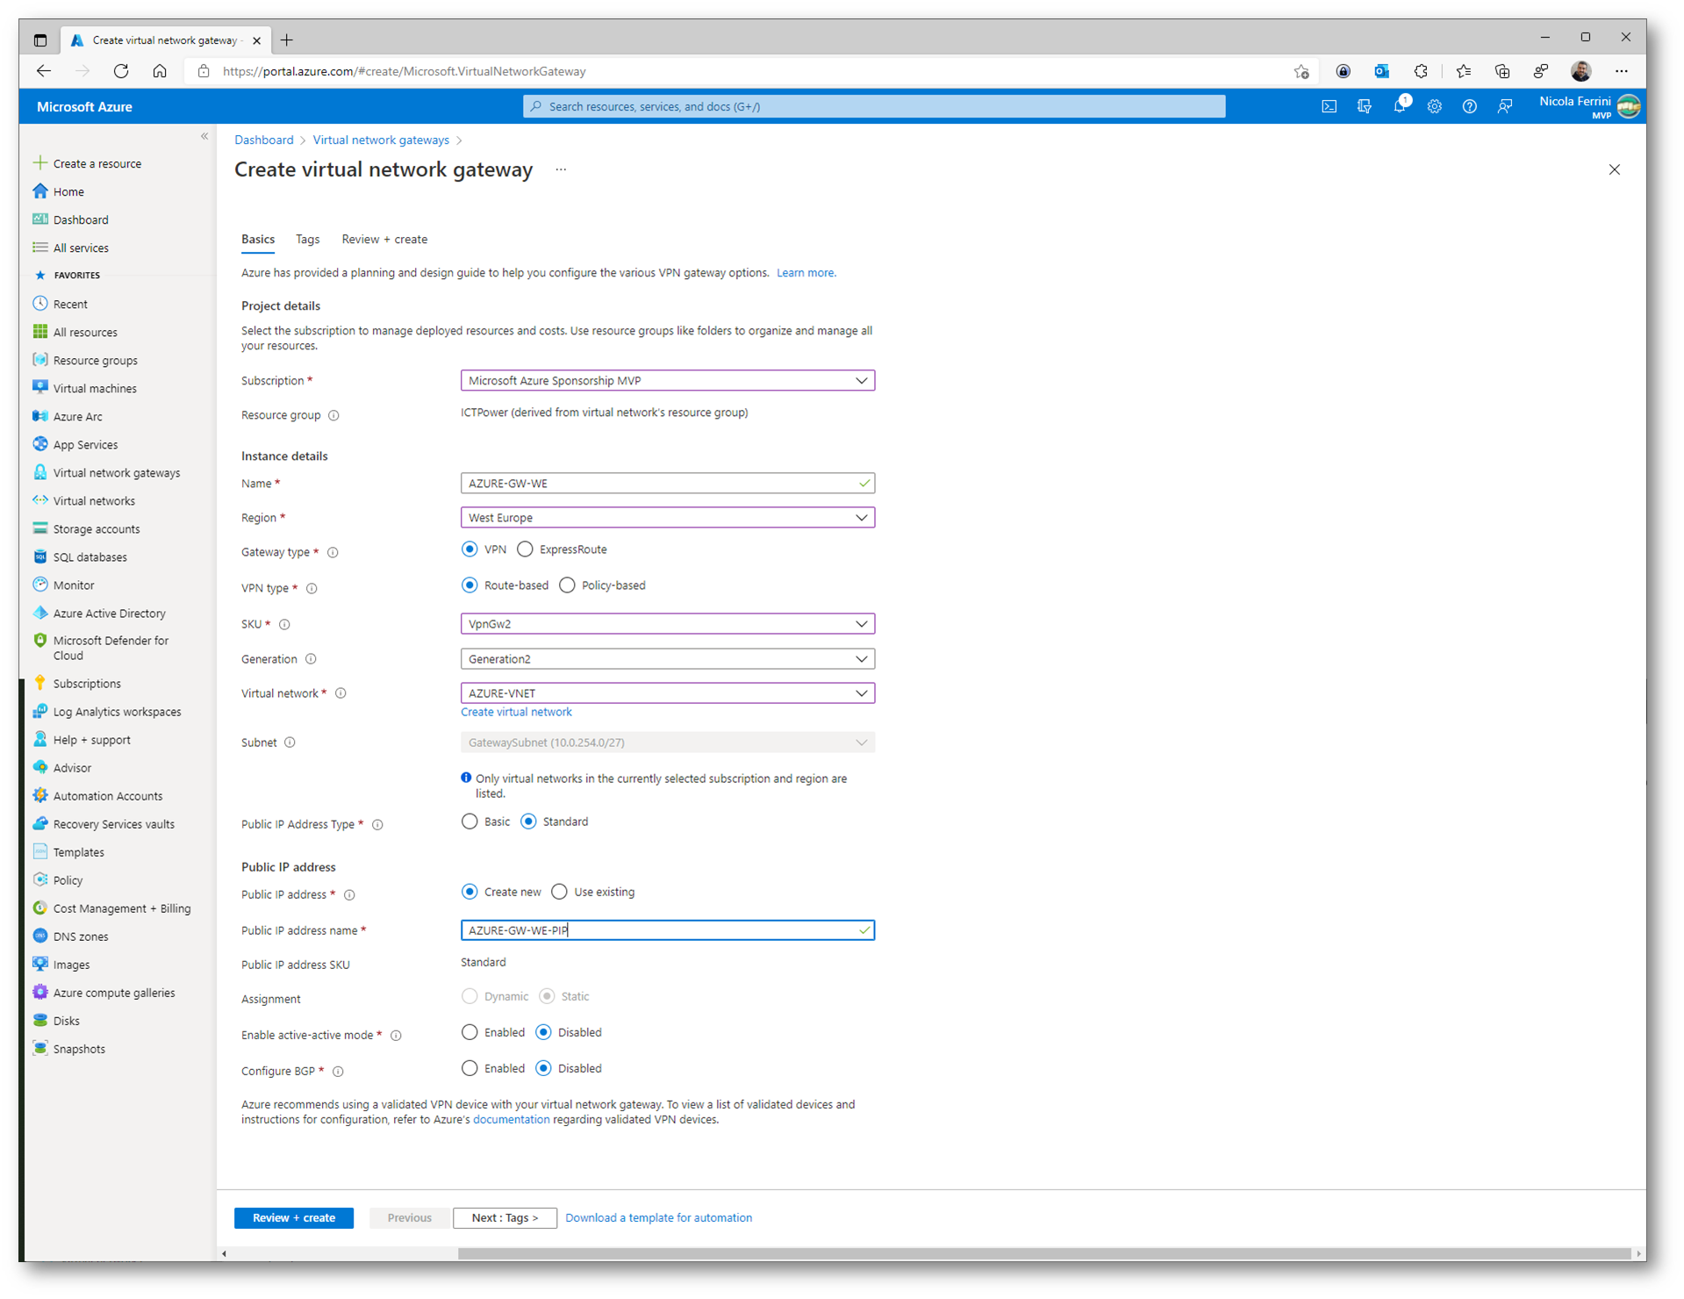
Task: Open SQL databases in the sidebar
Action: (x=90, y=556)
